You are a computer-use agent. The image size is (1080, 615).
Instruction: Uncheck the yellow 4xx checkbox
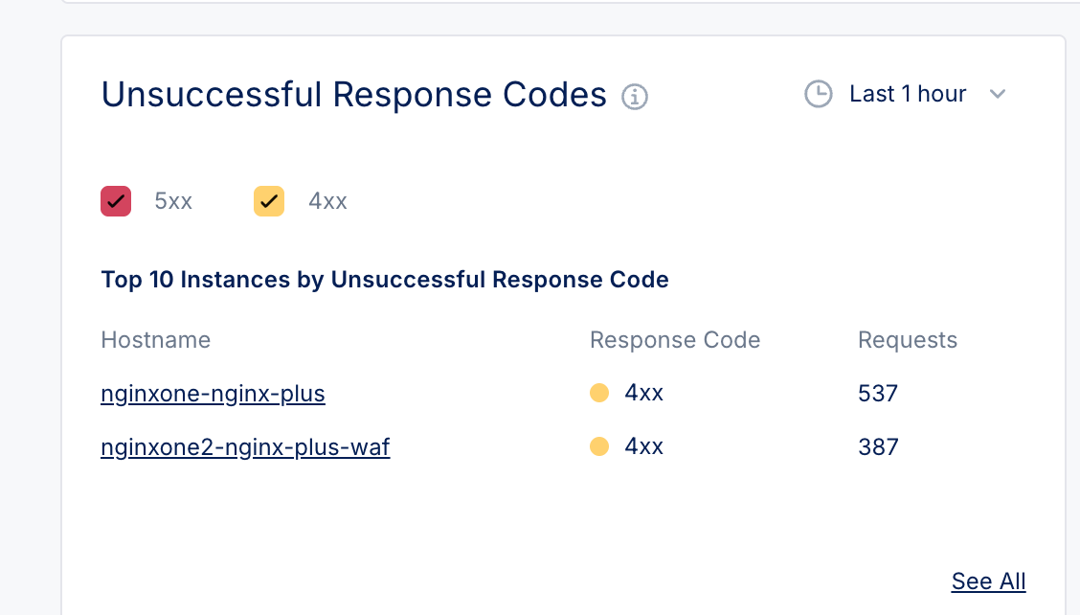point(269,201)
